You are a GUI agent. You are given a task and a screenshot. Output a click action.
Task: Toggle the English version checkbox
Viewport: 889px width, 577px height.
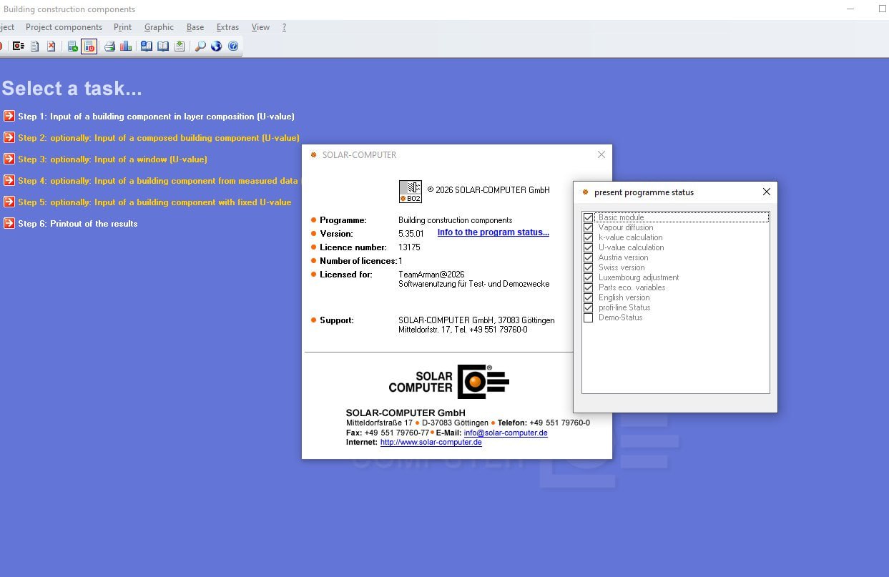click(x=588, y=297)
